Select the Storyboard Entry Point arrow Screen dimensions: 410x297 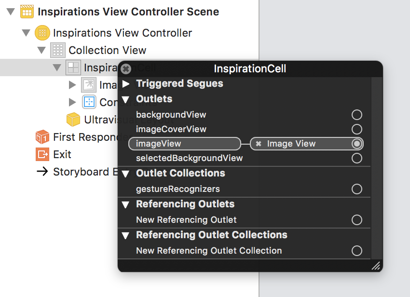[x=42, y=172]
